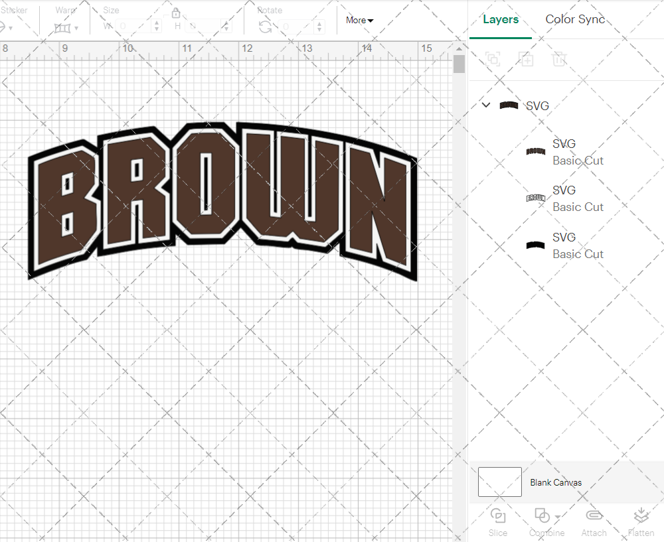
Task: Click the Delete trash icon
Action: coord(559,59)
